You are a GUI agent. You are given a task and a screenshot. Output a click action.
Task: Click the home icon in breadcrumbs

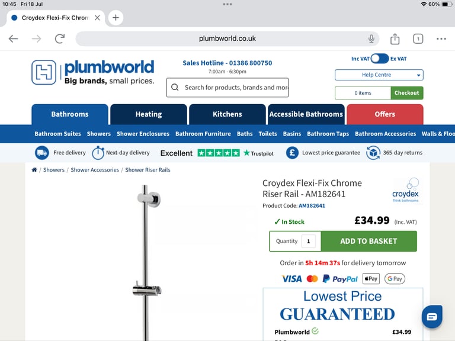pyautogui.click(x=34, y=170)
